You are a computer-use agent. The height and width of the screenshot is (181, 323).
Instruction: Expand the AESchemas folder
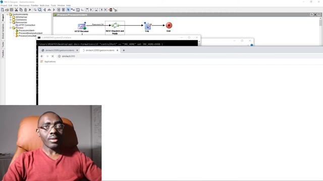click(x=11, y=17)
